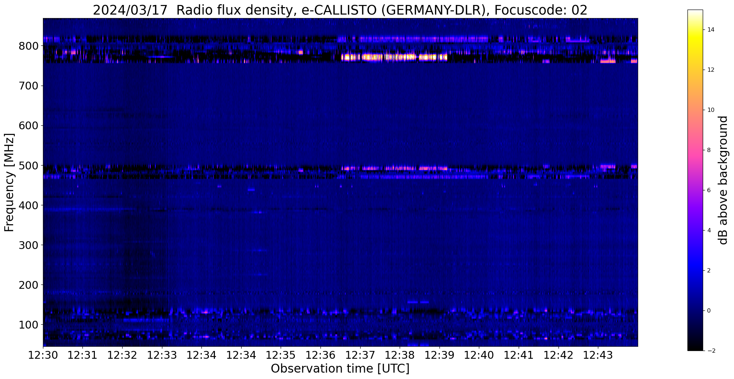The height and width of the screenshot is (379, 734).
Task: Click the 12:33 time tick label
Action: pos(162,355)
